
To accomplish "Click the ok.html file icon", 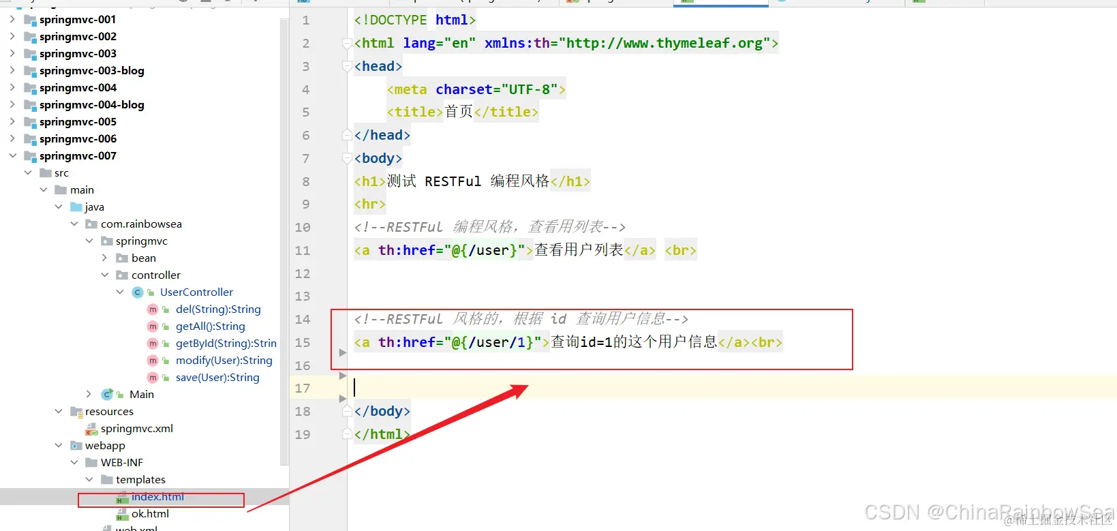I will pyautogui.click(x=122, y=514).
